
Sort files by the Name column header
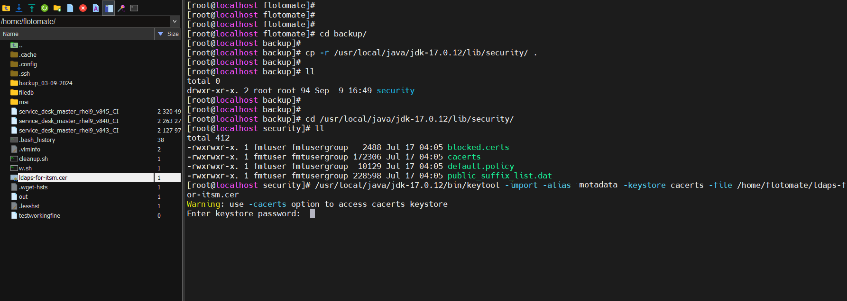[x=76, y=34]
